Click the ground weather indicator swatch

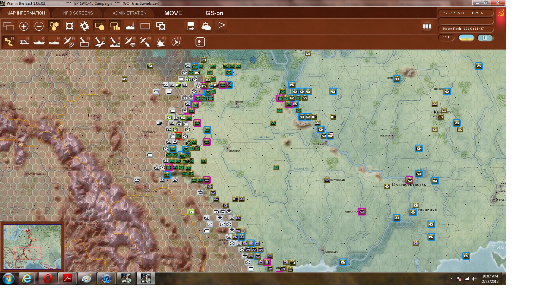466,38
